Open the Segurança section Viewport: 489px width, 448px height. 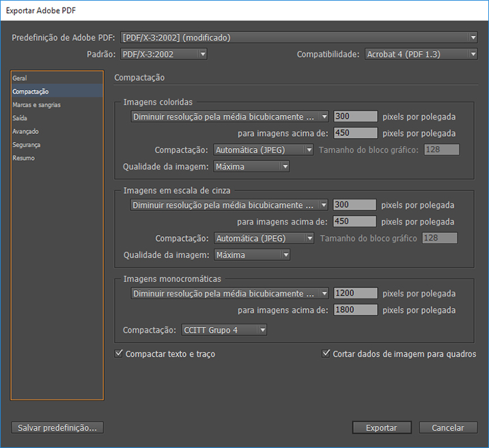coord(27,145)
